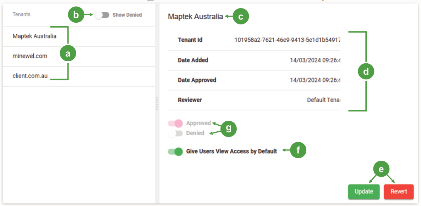
Task: Select the minewel.com tenant
Action: (x=79, y=57)
